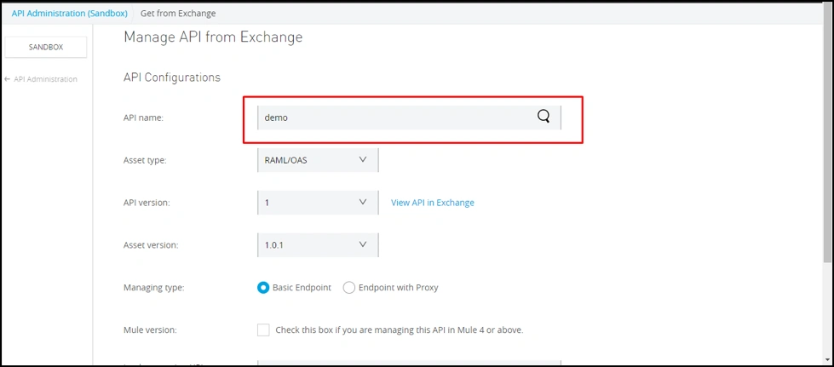
Task: Click the Managing type label
Action: [153, 288]
